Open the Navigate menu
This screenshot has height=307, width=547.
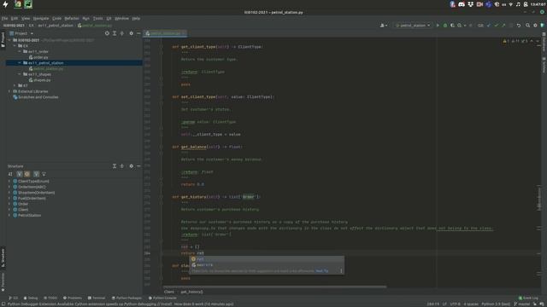[41, 18]
